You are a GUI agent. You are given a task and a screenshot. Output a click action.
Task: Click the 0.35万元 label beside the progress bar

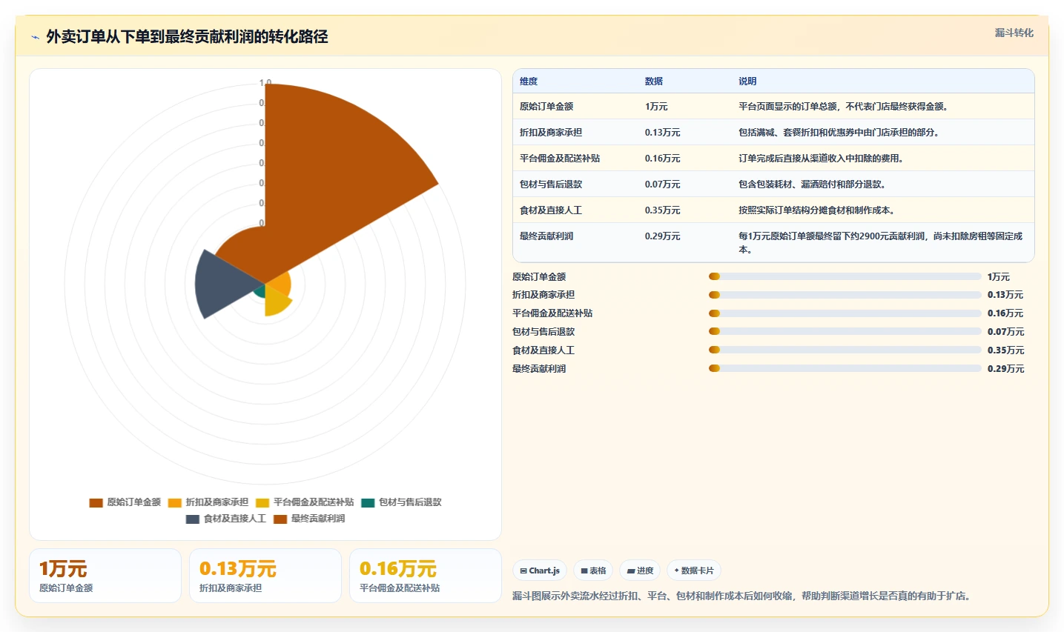[x=1005, y=350]
